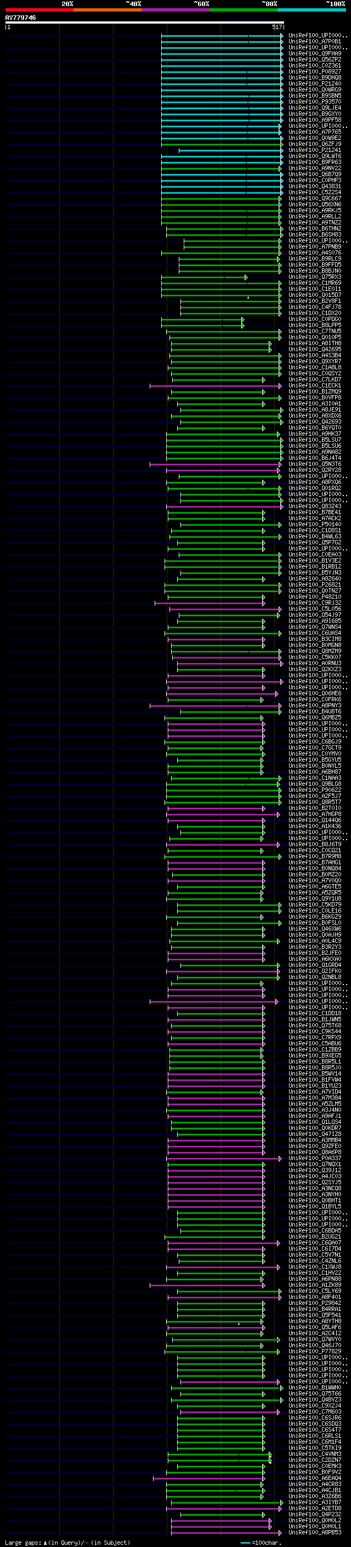
Task: Select label UniRef100_Q75RX3
Action: pos(314,277)
